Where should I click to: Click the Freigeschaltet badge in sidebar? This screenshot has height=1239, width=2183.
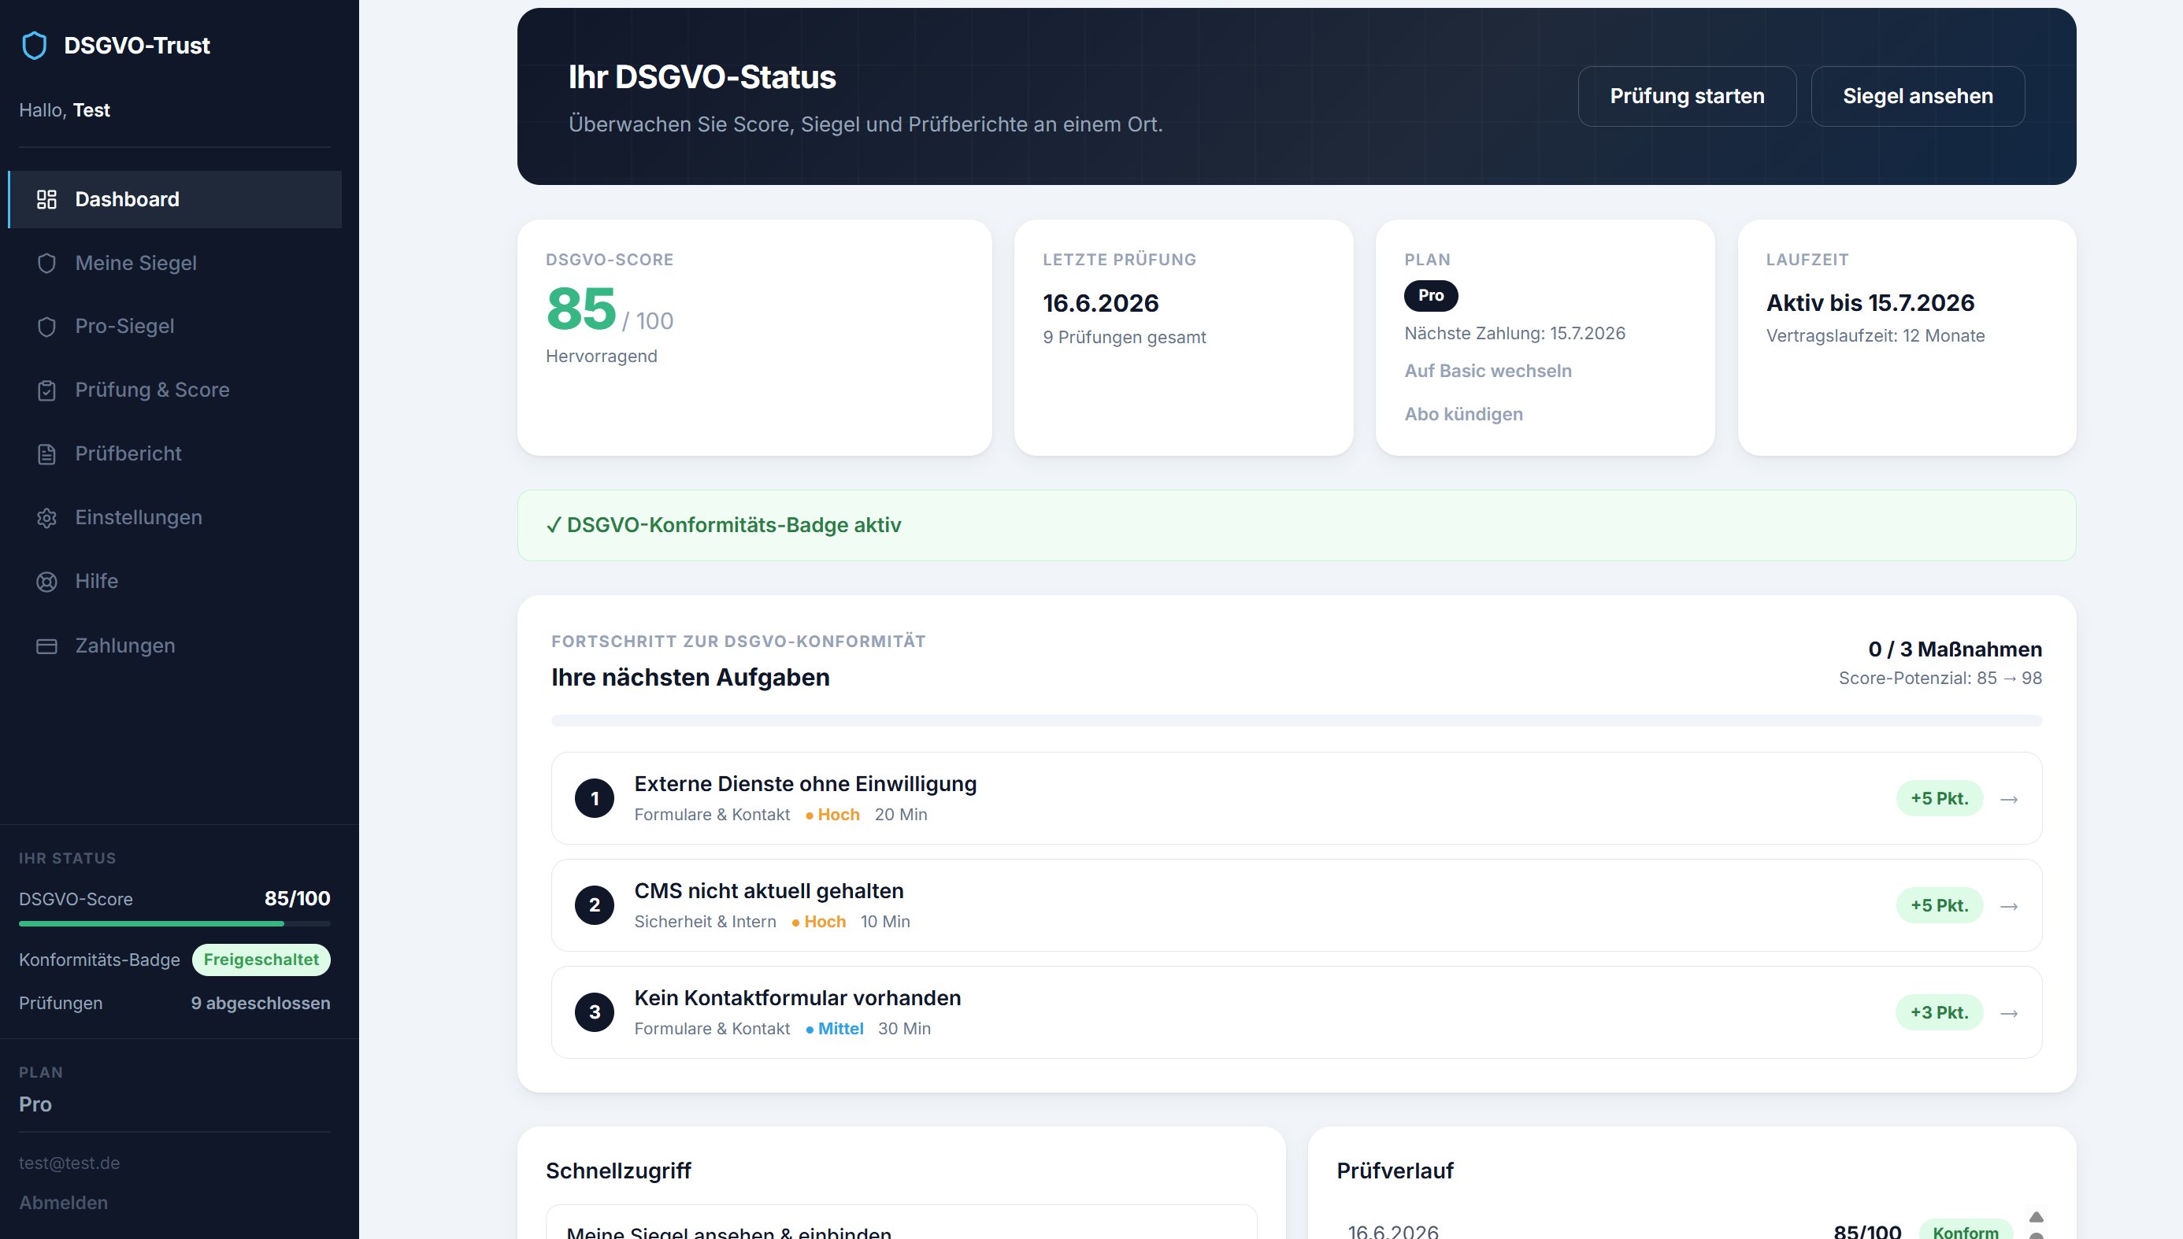pyautogui.click(x=261, y=960)
